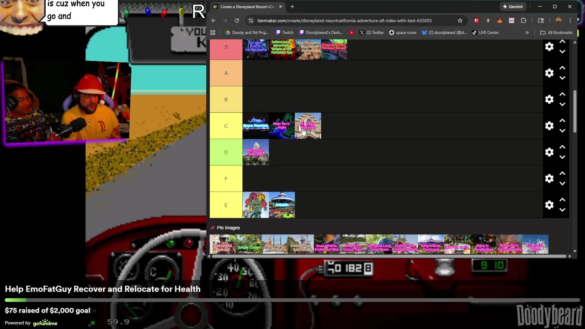Select Matterhorn Bobsleds image in D tier
Image resolution: width=585 pixels, height=329 pixels.
tap(255, 152)
